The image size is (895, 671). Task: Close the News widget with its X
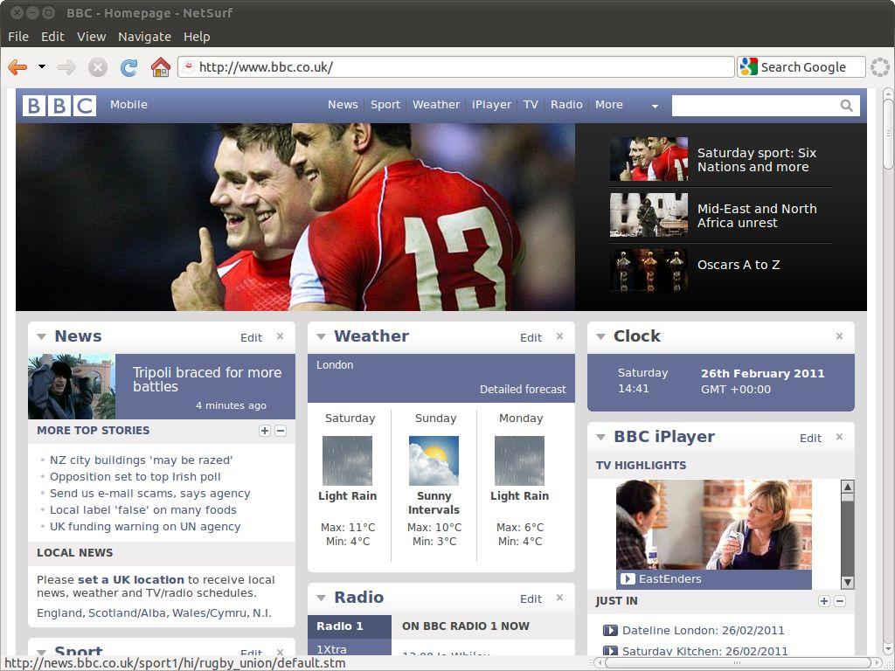click(281, 336)
